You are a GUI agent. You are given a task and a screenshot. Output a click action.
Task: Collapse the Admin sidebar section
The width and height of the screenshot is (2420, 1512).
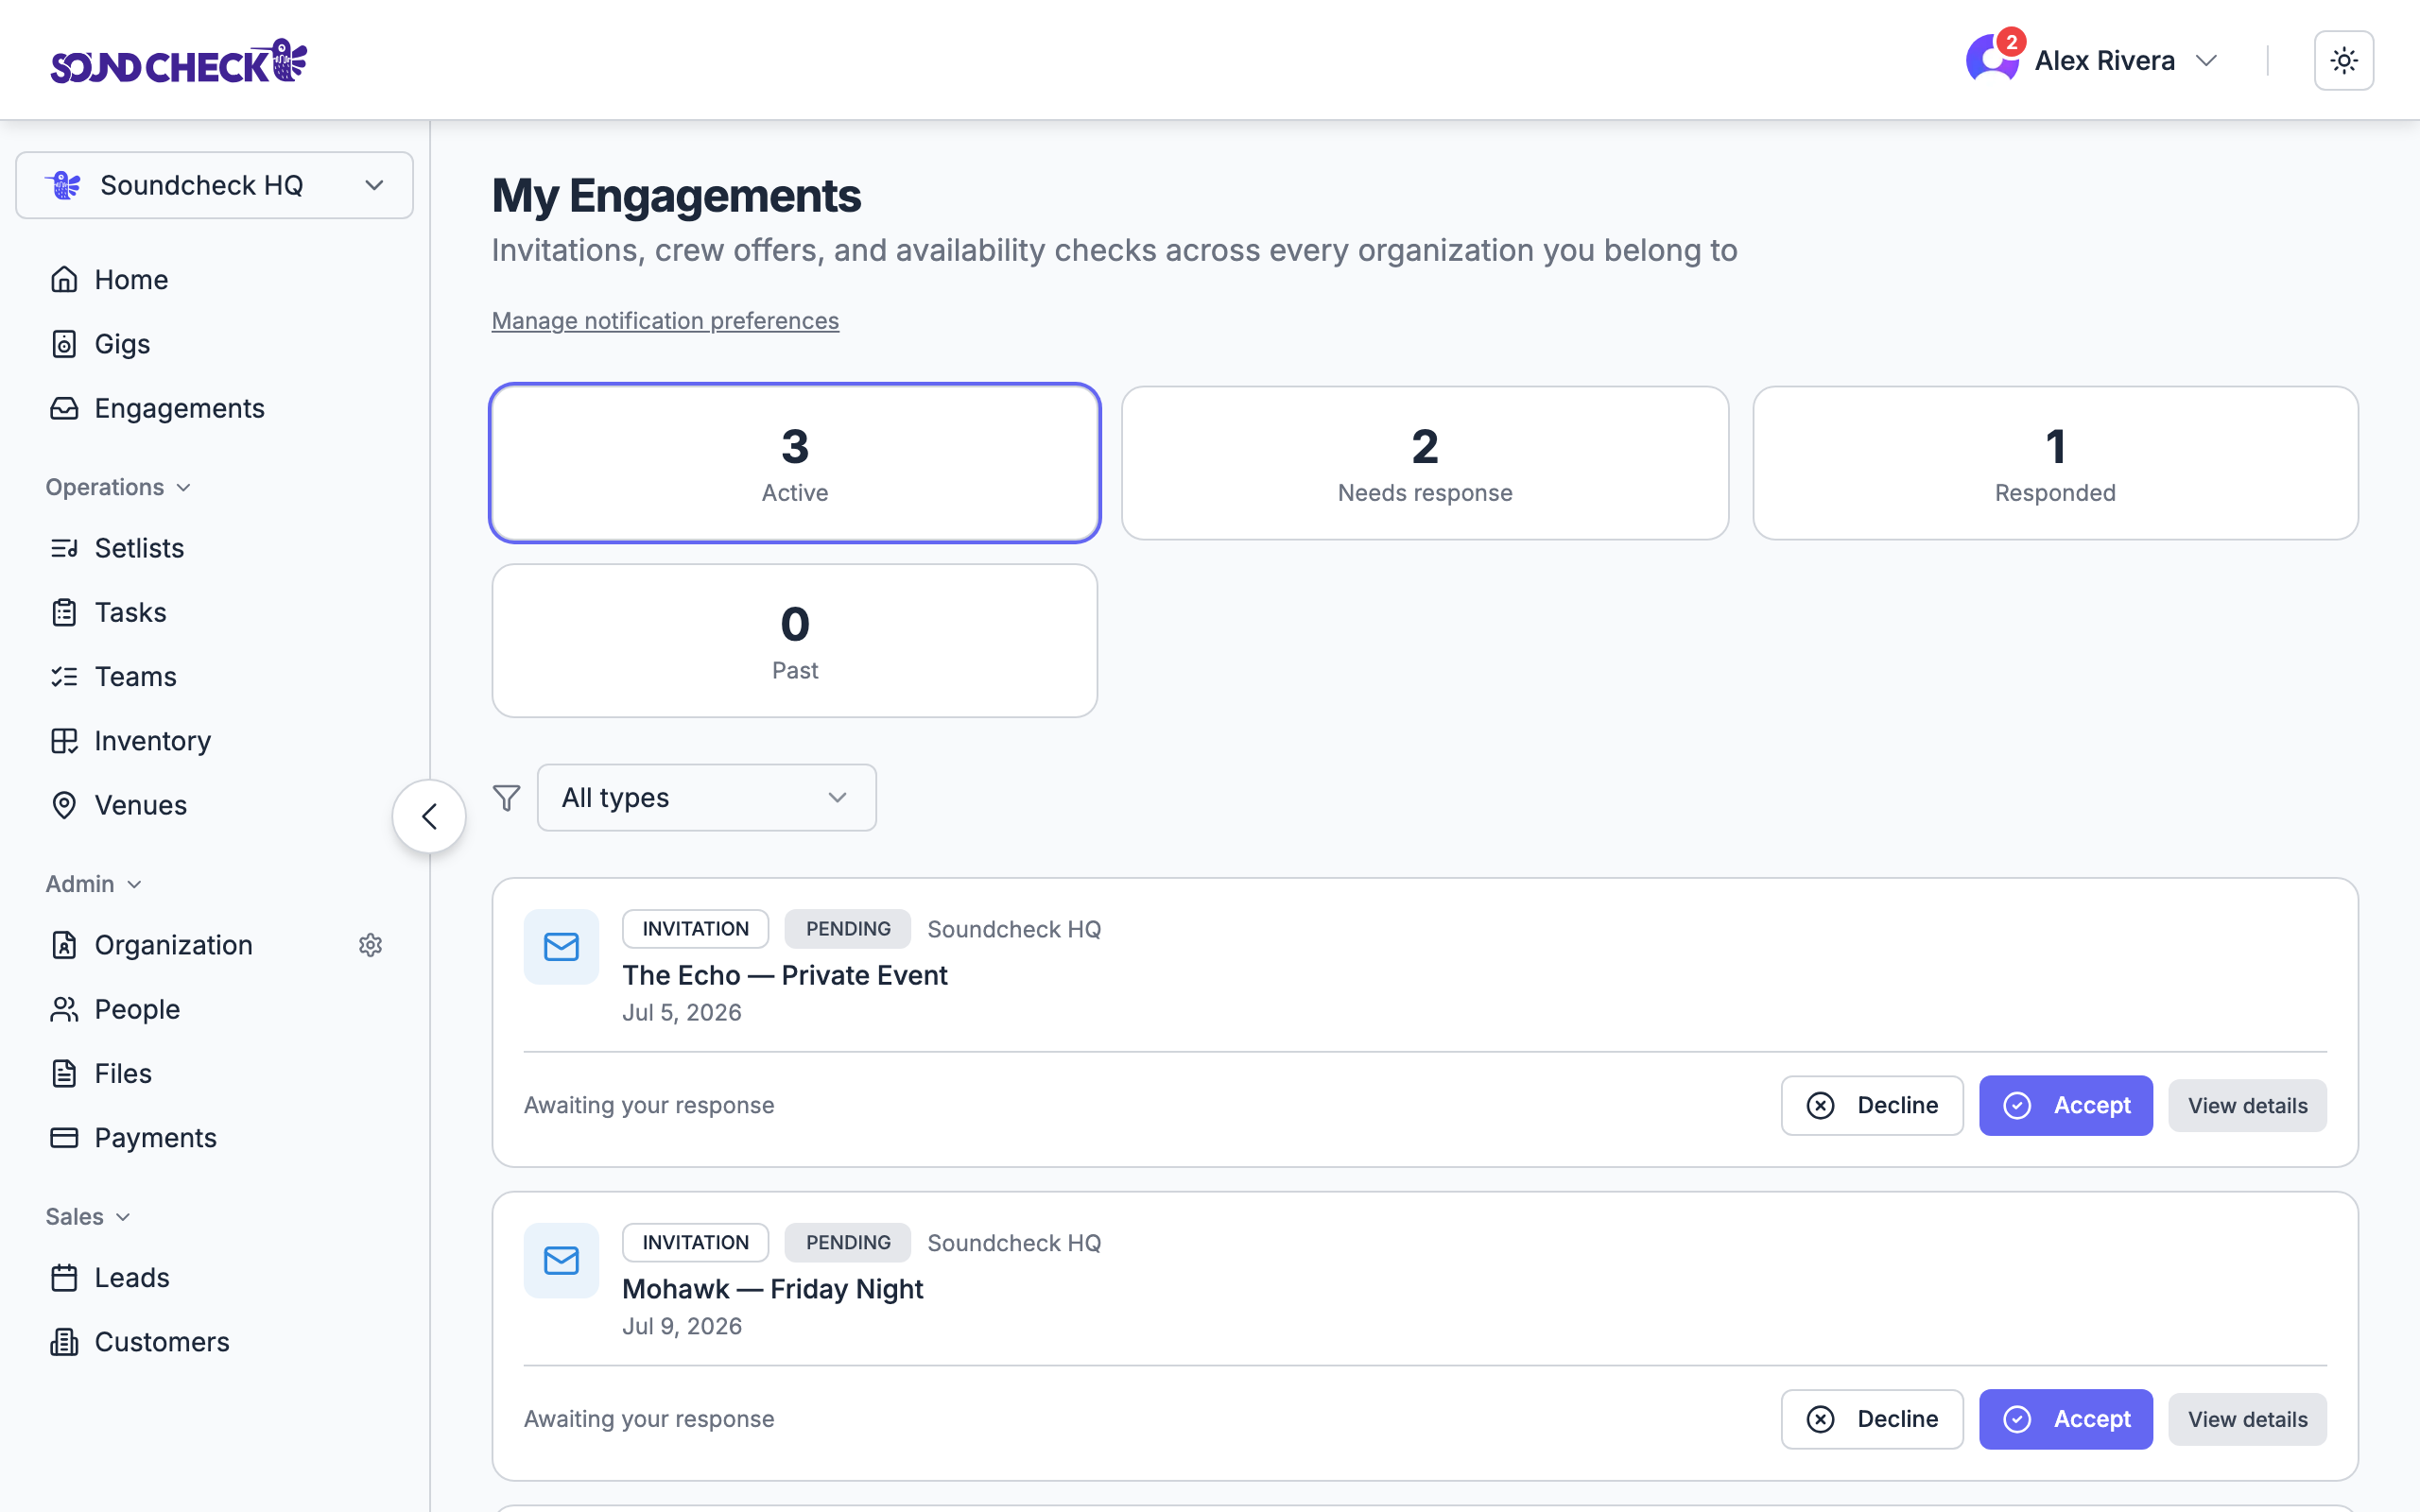pos(94,884)
